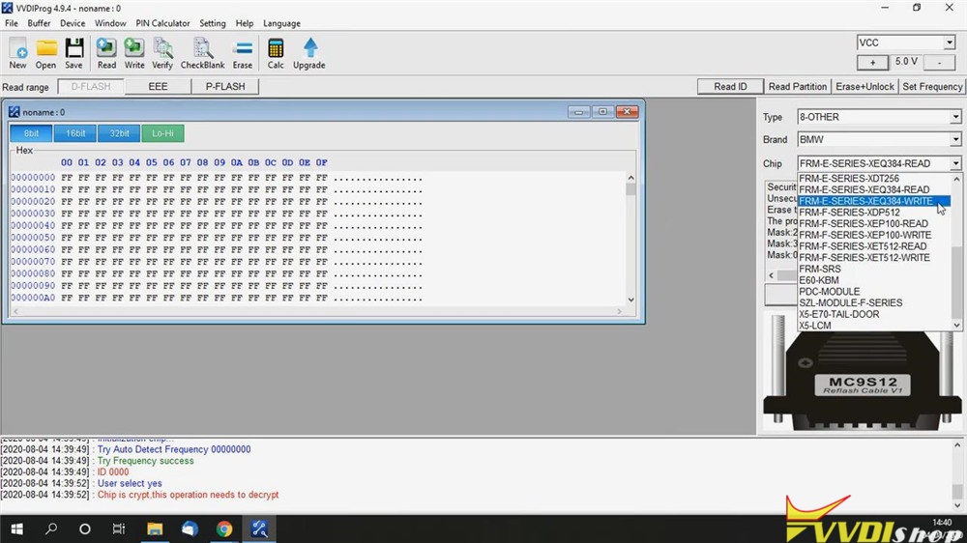This screenshot has height=543, width=967.
Task: Switch hex view to 8bit
Action: tap(31, 133)
